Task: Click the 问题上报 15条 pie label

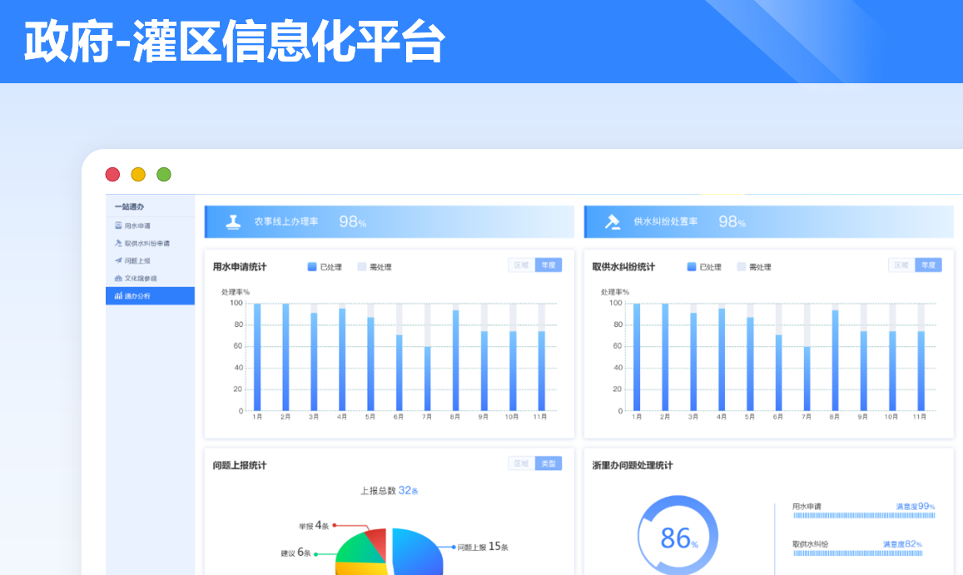Action: (483, 547)
